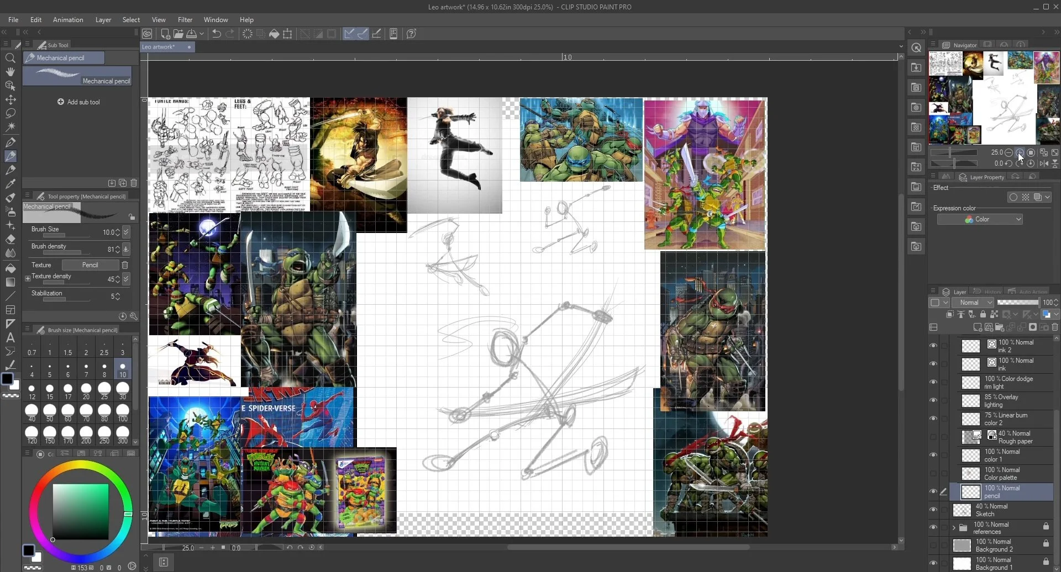Image resolution: width=1061 pixels, height=572 pixels.
Task: Expand the references layer folder
Action: coord(954,528)
